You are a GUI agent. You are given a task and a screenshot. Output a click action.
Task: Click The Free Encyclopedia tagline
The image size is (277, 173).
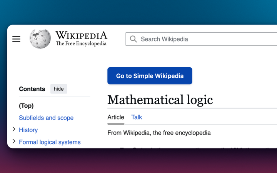point(81,44)
